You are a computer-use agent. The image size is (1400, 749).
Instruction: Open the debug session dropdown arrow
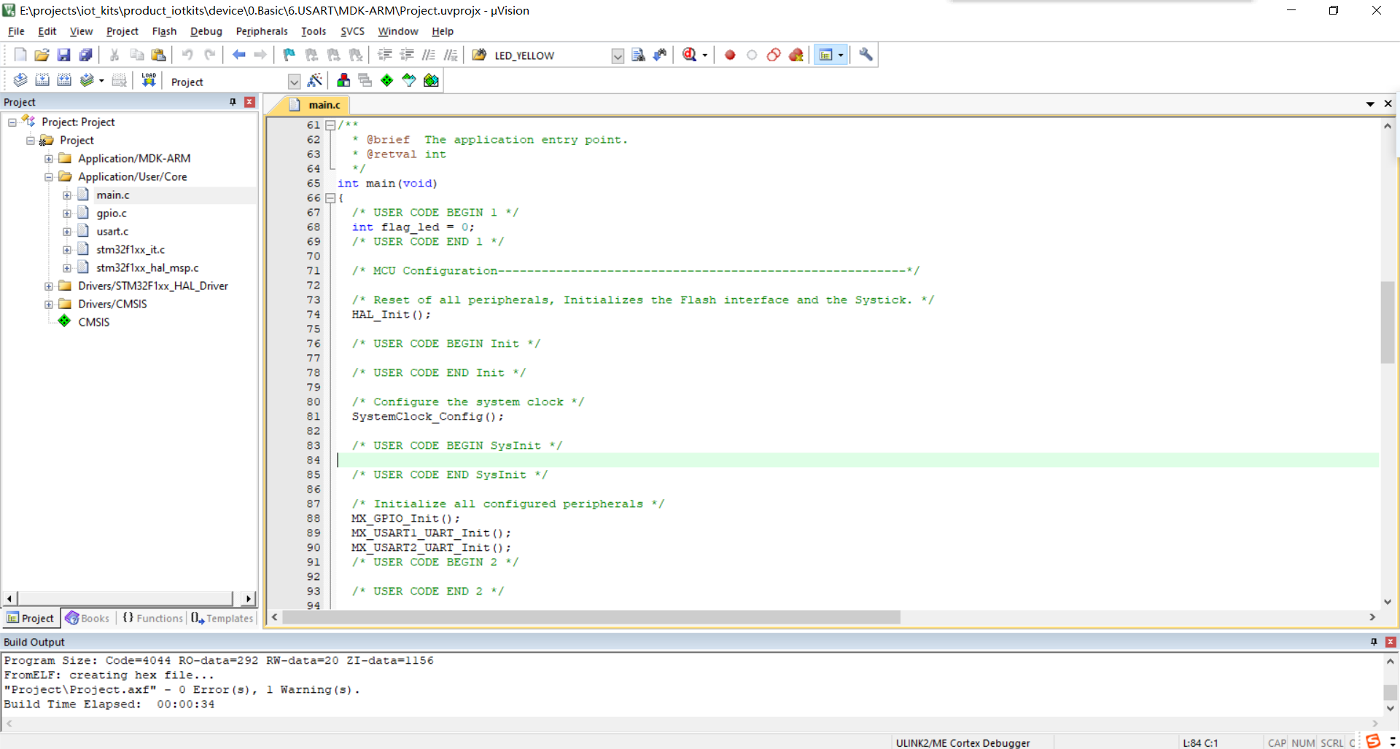pyautogui.click(x=704, y=55)
